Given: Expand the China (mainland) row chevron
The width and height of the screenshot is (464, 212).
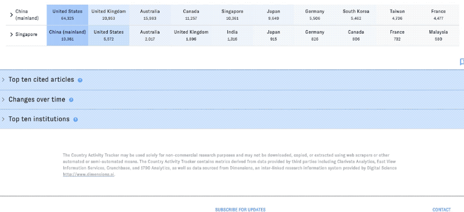Looking at the screenshot, I should click(12, 15).
